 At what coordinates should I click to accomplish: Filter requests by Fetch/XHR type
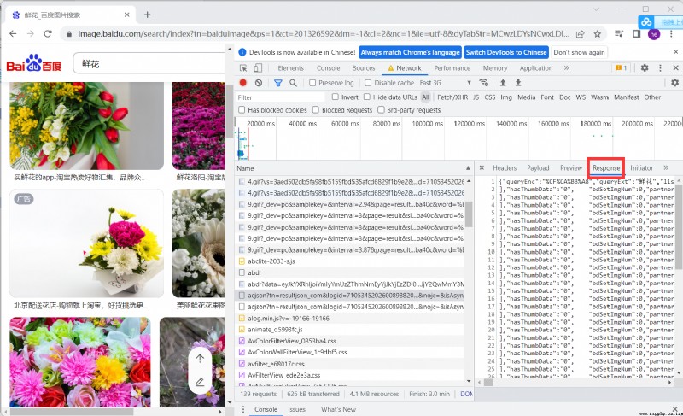click(x=452, y=97)
